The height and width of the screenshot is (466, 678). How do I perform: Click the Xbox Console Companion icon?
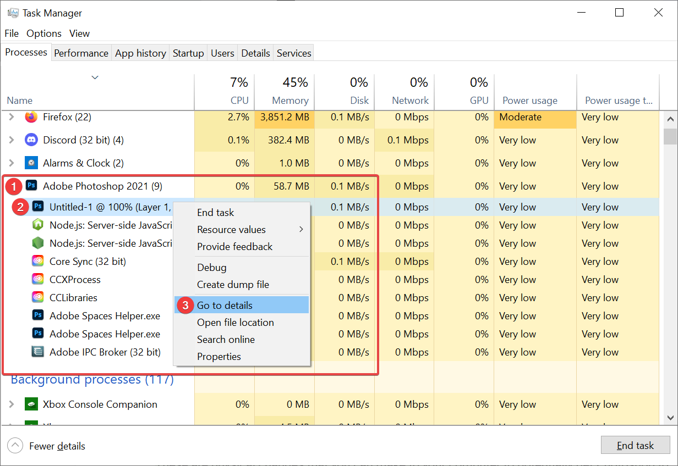click(x=31, y=404)
